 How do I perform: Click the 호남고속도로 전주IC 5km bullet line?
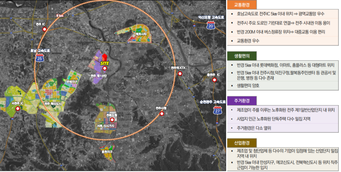tap(281, 14)
